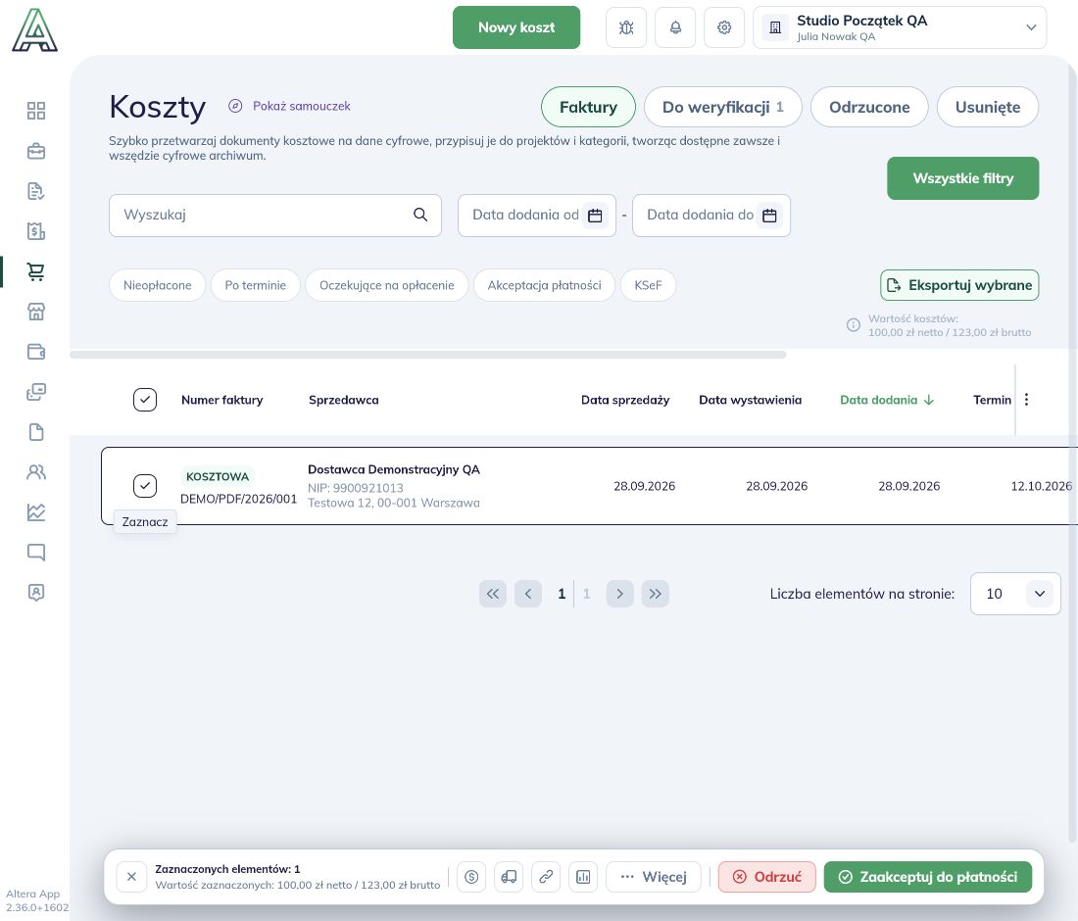
Task: Toggle the Po terminie filter chip
Action: click(x=255, y=285)
